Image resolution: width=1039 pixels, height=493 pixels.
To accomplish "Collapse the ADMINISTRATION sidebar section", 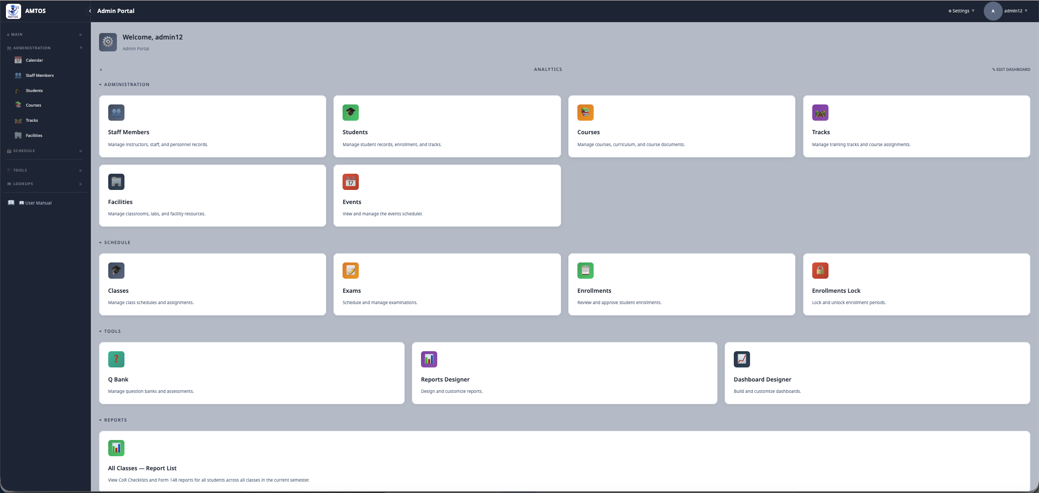I will pos(45,48).
